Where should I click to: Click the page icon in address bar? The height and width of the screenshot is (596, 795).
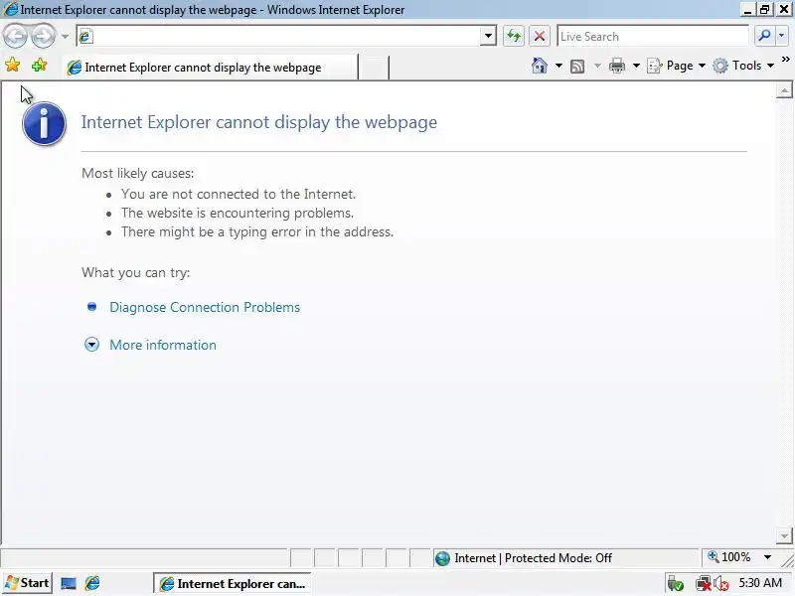click(x=85, y=37)
